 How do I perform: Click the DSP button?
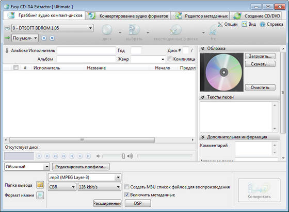(x=138, y=203)
